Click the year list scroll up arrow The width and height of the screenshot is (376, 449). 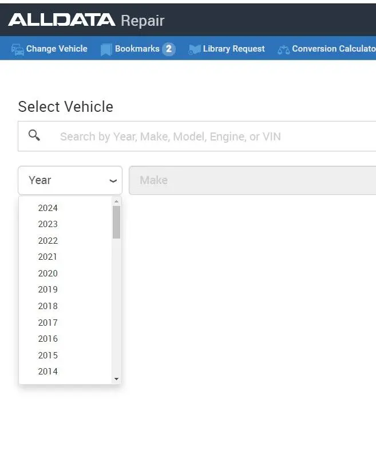(x=116, y=202)
